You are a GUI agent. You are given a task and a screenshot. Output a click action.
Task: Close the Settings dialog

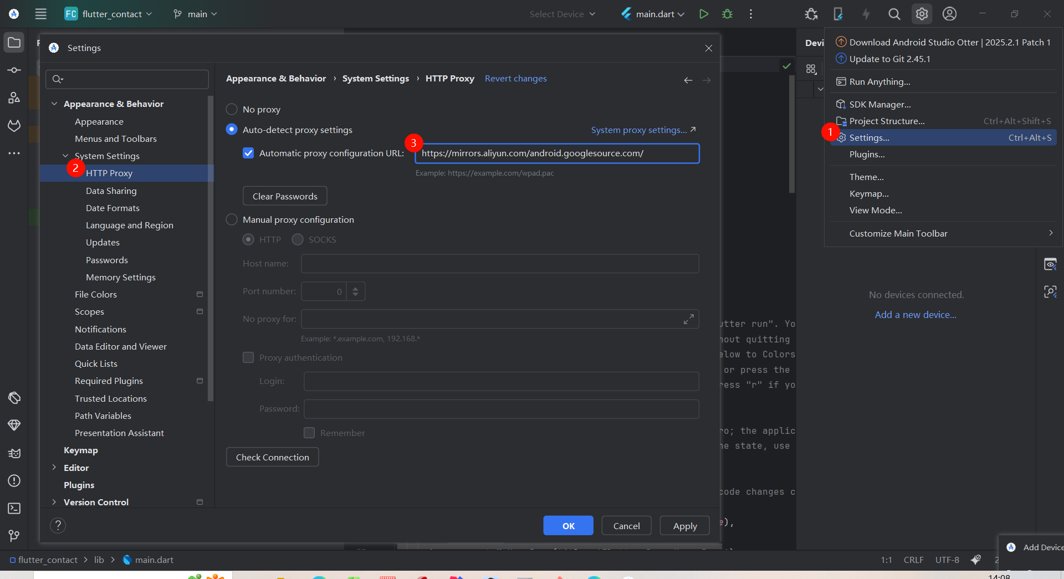[708, 48]
